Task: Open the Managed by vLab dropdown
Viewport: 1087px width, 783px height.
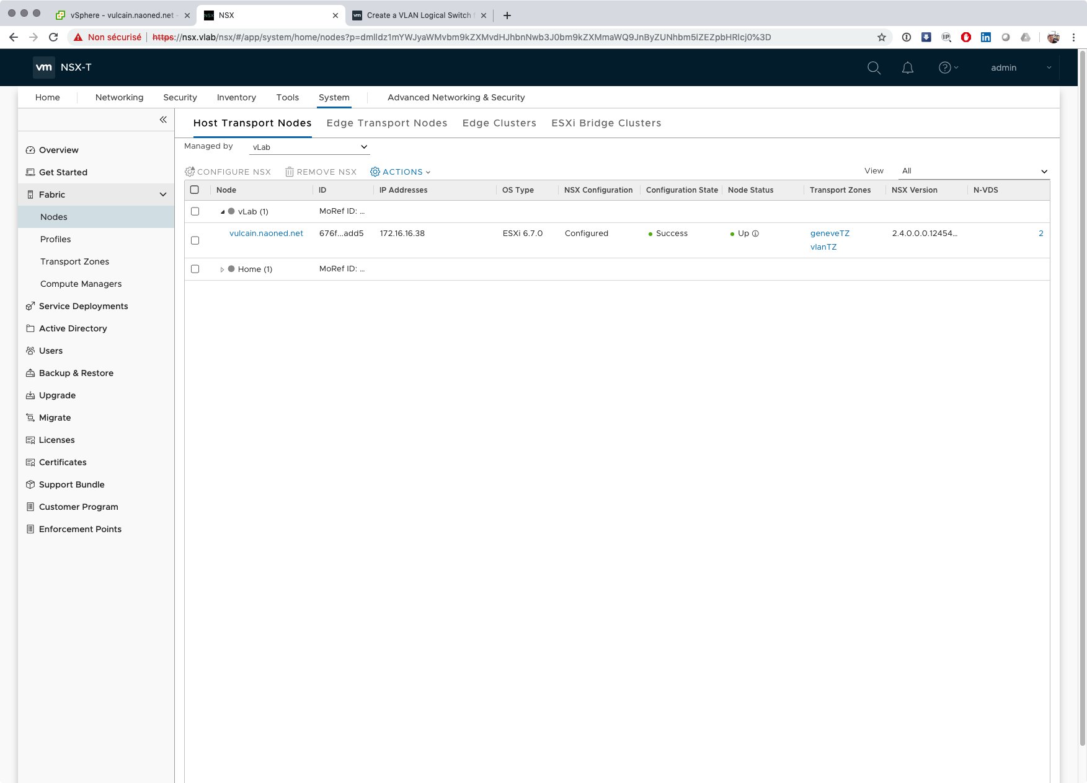Action: coord(309,147)
